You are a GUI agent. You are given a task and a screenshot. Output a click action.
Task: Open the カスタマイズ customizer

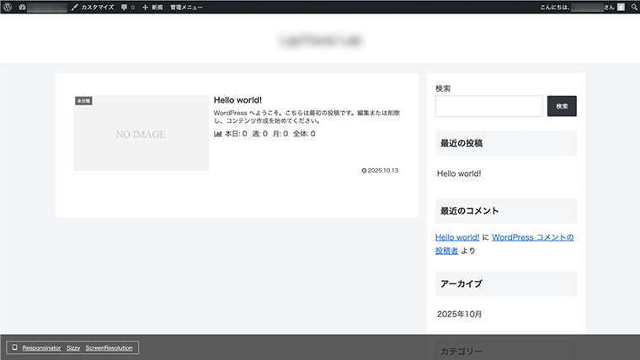pyautogui.click(x=93, y=7)
